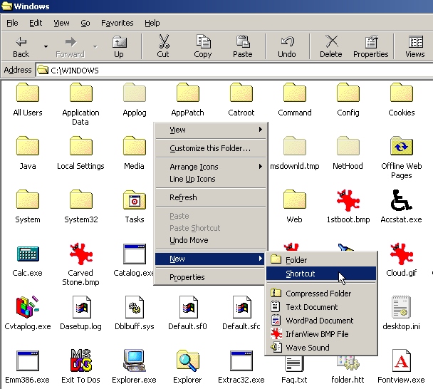Screen dimensions: 433x389
Task: Open Properties in the context menu
Action: coord(210,277)
